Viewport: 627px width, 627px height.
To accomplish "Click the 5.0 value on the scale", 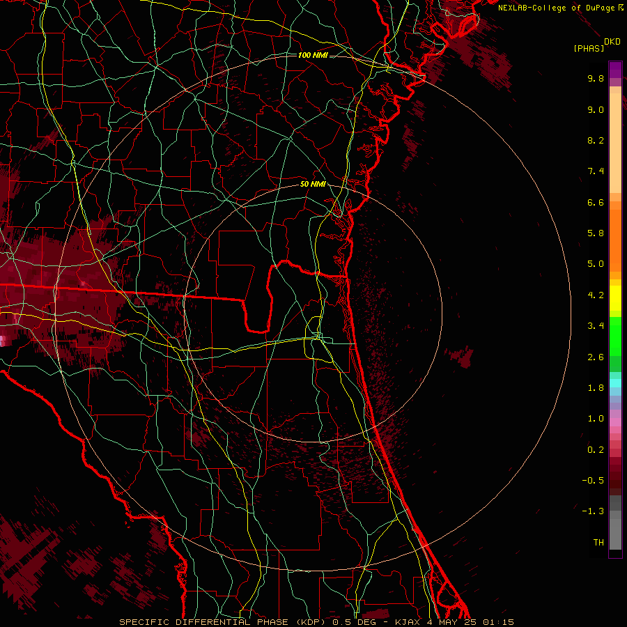I will pos(596,264).
